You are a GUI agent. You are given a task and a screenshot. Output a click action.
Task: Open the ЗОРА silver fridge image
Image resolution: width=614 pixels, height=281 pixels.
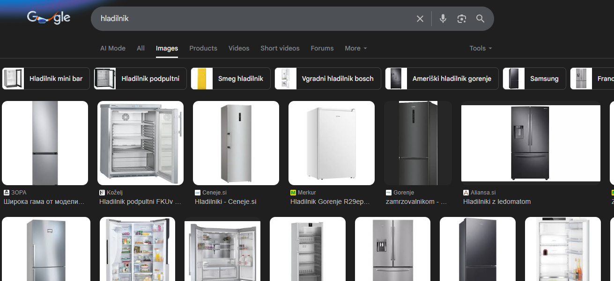45,143
